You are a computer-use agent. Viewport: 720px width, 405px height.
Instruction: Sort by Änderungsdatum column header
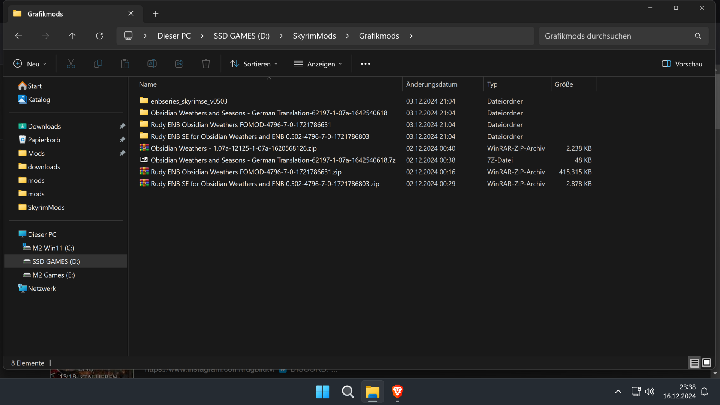(443, 84)
